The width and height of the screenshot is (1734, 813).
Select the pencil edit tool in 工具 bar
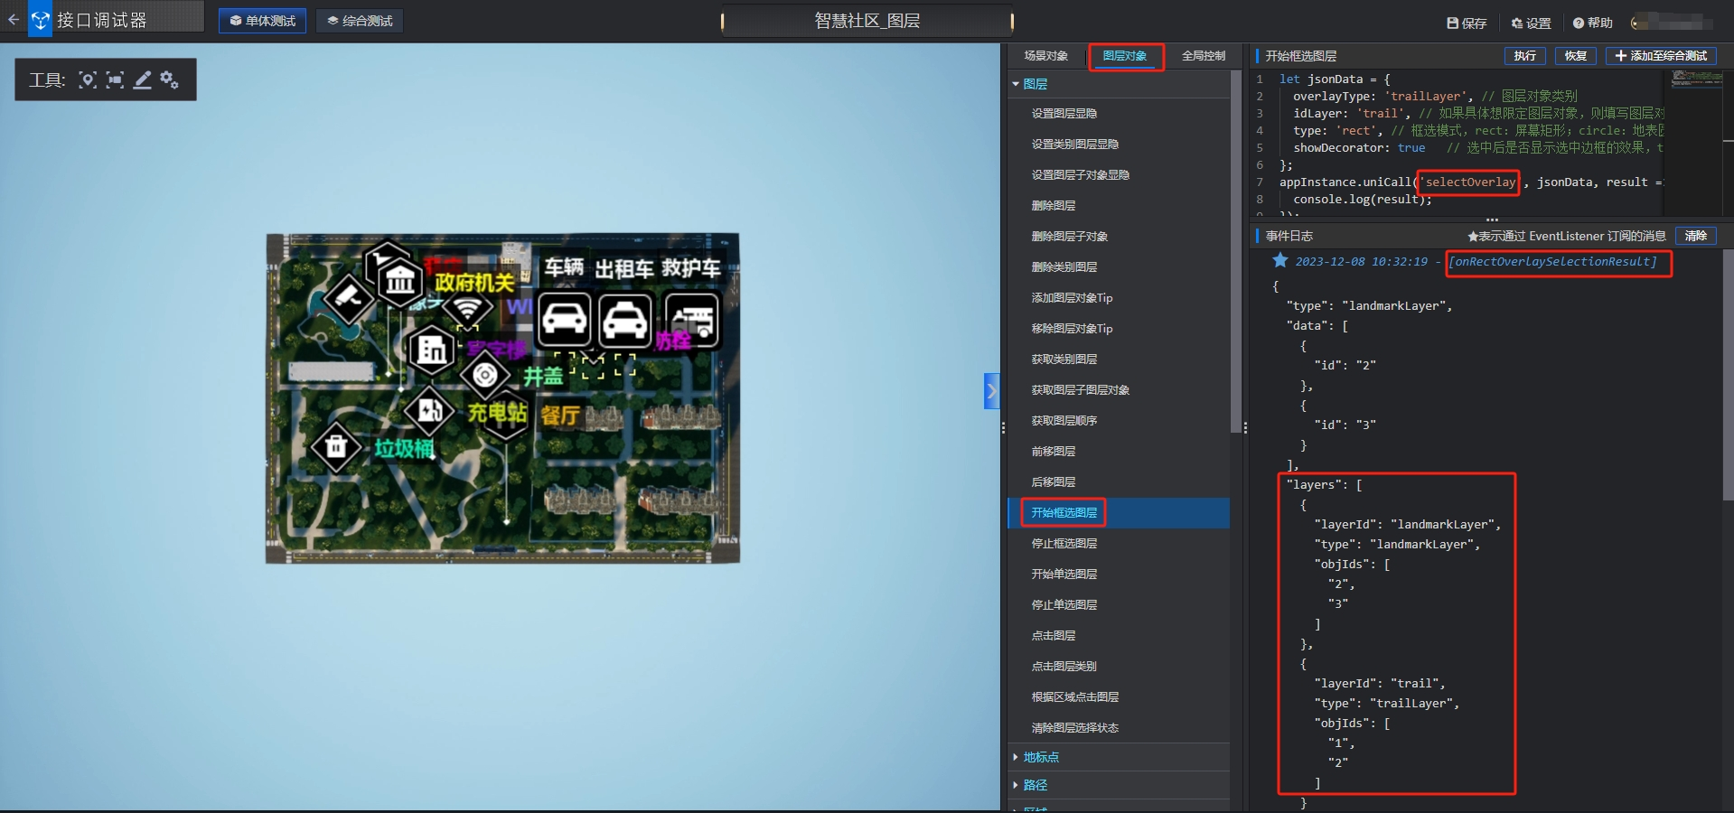pos(142,80)
